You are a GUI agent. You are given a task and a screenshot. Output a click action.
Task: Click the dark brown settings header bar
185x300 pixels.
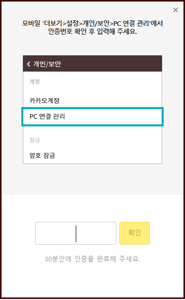pyautogui.click(x=92, y=63)
